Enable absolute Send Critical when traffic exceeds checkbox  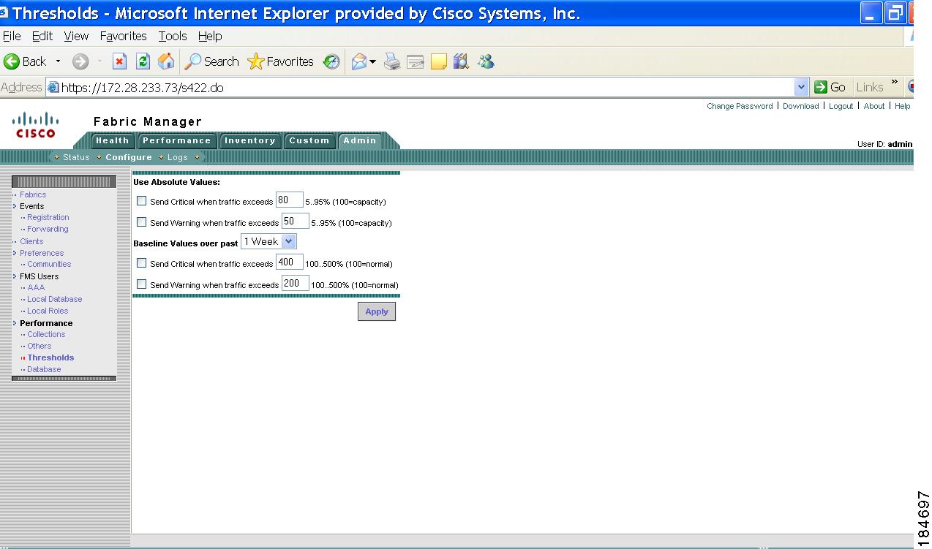click(142, 201)
